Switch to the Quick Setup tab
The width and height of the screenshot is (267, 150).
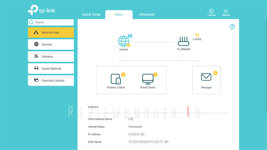click(91, 14)
